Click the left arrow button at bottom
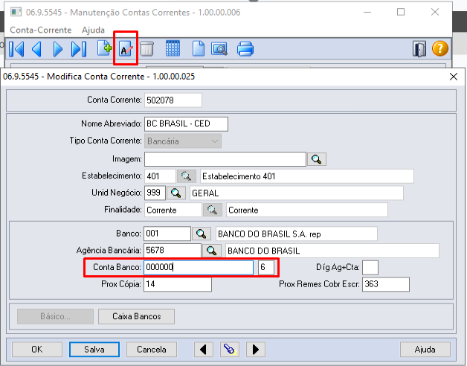467x366 pixels. pyautogui.click(x=204, y=350)
